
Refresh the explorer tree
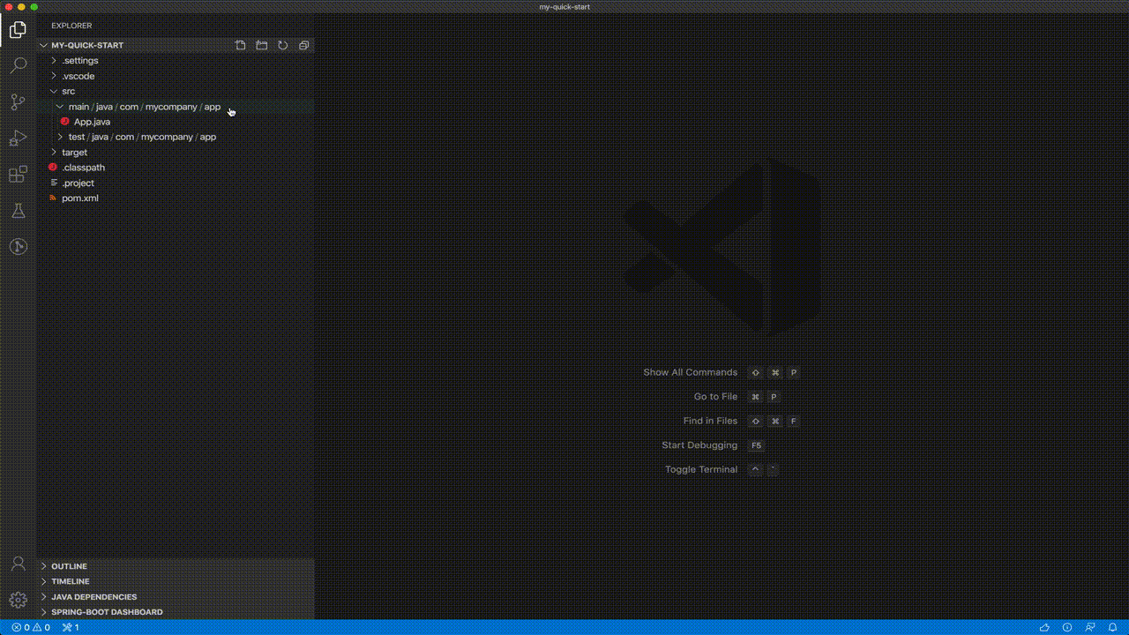pyautogui.click(x=283, y=45)
